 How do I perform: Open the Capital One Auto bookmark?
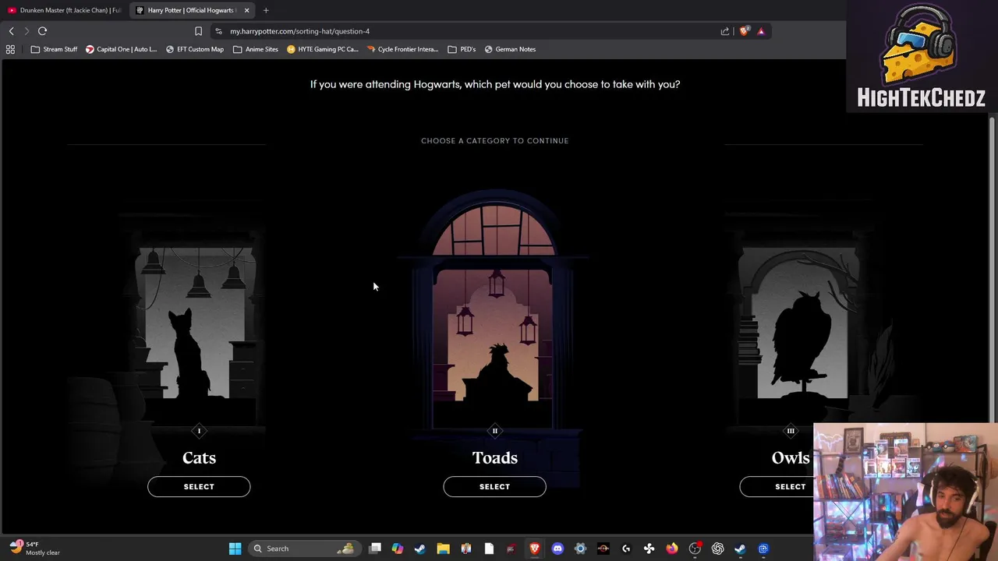click(121, 49)
